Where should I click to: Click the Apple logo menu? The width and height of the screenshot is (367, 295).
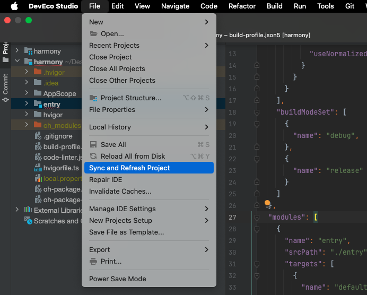(x=14, y=6)
